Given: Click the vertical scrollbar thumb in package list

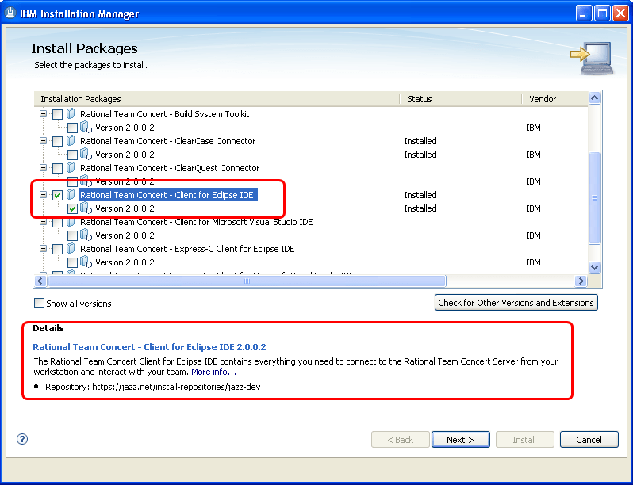Looking at the screenshot, I should 595,198.
